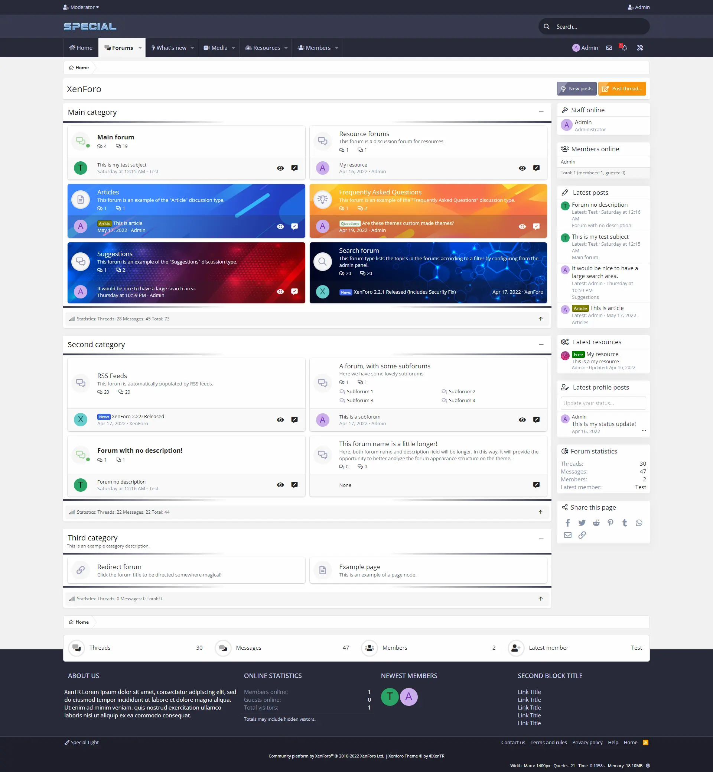The image size is (713, 772).
Task: Share page by email icon
Action: pos(567,535)
